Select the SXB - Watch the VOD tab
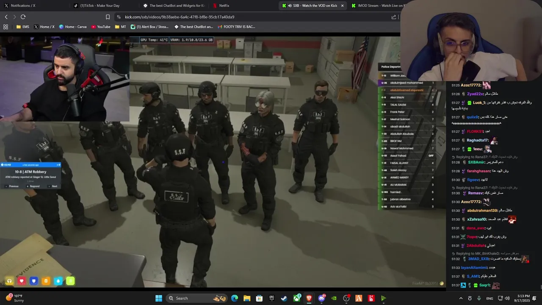Screen dimensions: 542x305 coord(312,6)
